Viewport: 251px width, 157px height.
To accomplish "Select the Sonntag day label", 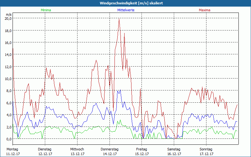I will pos(206,149).
